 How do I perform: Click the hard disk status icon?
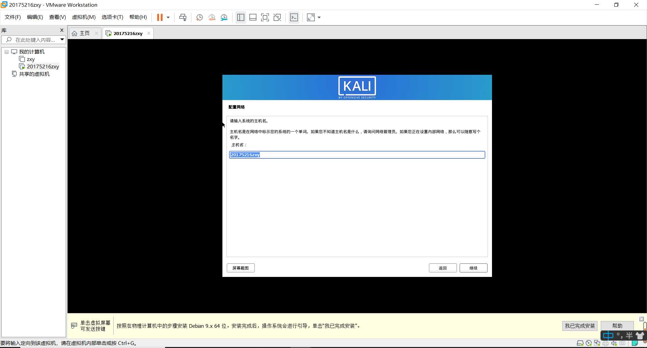pos(580,343)
